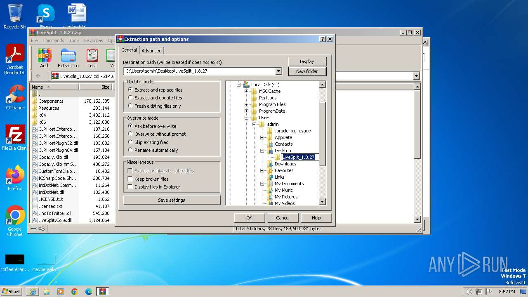The height and width of the screenshot is (297, 528).
Task: Open Microsoft Edge from the taskbar
Action: click(89, 292)
